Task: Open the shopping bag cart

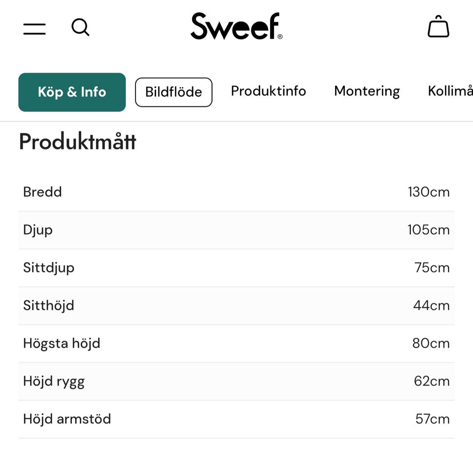Action: tap(438, 27)
